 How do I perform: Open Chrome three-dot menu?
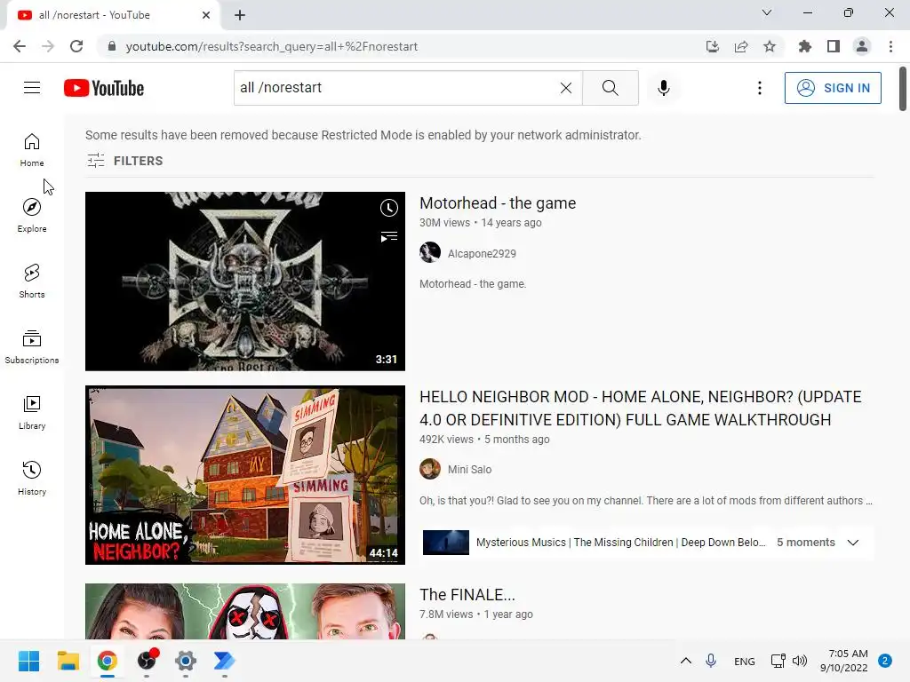point(890,46)
